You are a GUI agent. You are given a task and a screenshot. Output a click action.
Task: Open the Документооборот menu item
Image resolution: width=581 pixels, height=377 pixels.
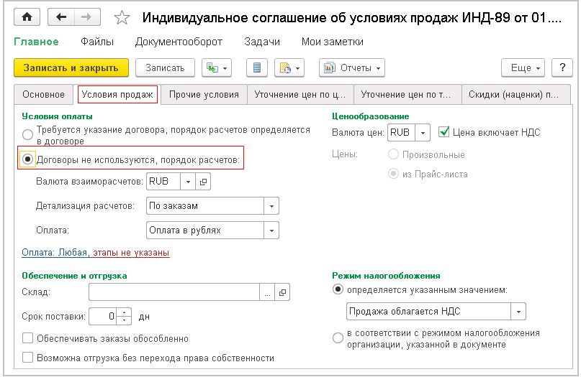pyautogui.click(x=179, y=42)
